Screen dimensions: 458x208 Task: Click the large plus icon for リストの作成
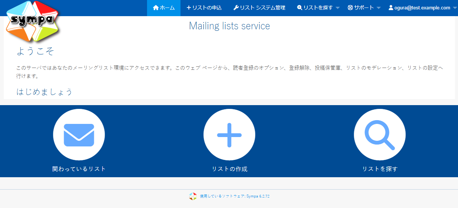click(x=229, y=135)
